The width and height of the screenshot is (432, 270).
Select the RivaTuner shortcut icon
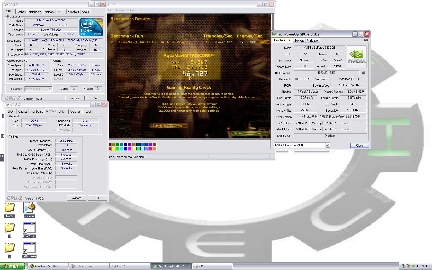(29, 228)
